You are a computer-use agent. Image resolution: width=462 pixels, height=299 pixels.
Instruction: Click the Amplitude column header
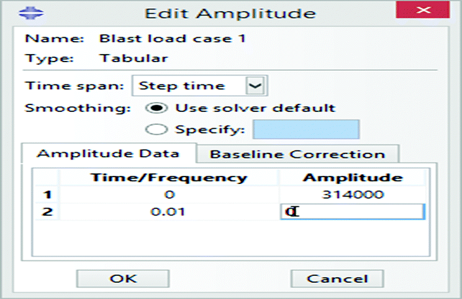(352, 178)
